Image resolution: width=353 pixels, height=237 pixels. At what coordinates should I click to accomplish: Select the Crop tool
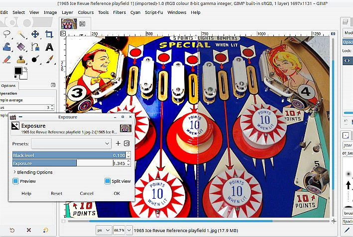point(49,34)
